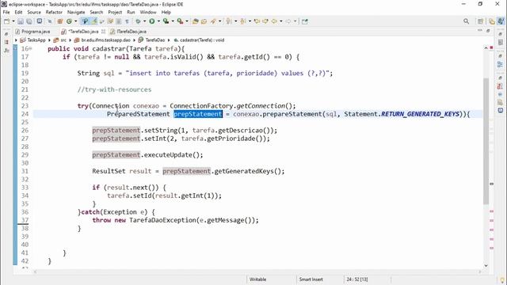Collapse the cadastrar method fold on line 16
507x285 pixels.
coord(31,48)
